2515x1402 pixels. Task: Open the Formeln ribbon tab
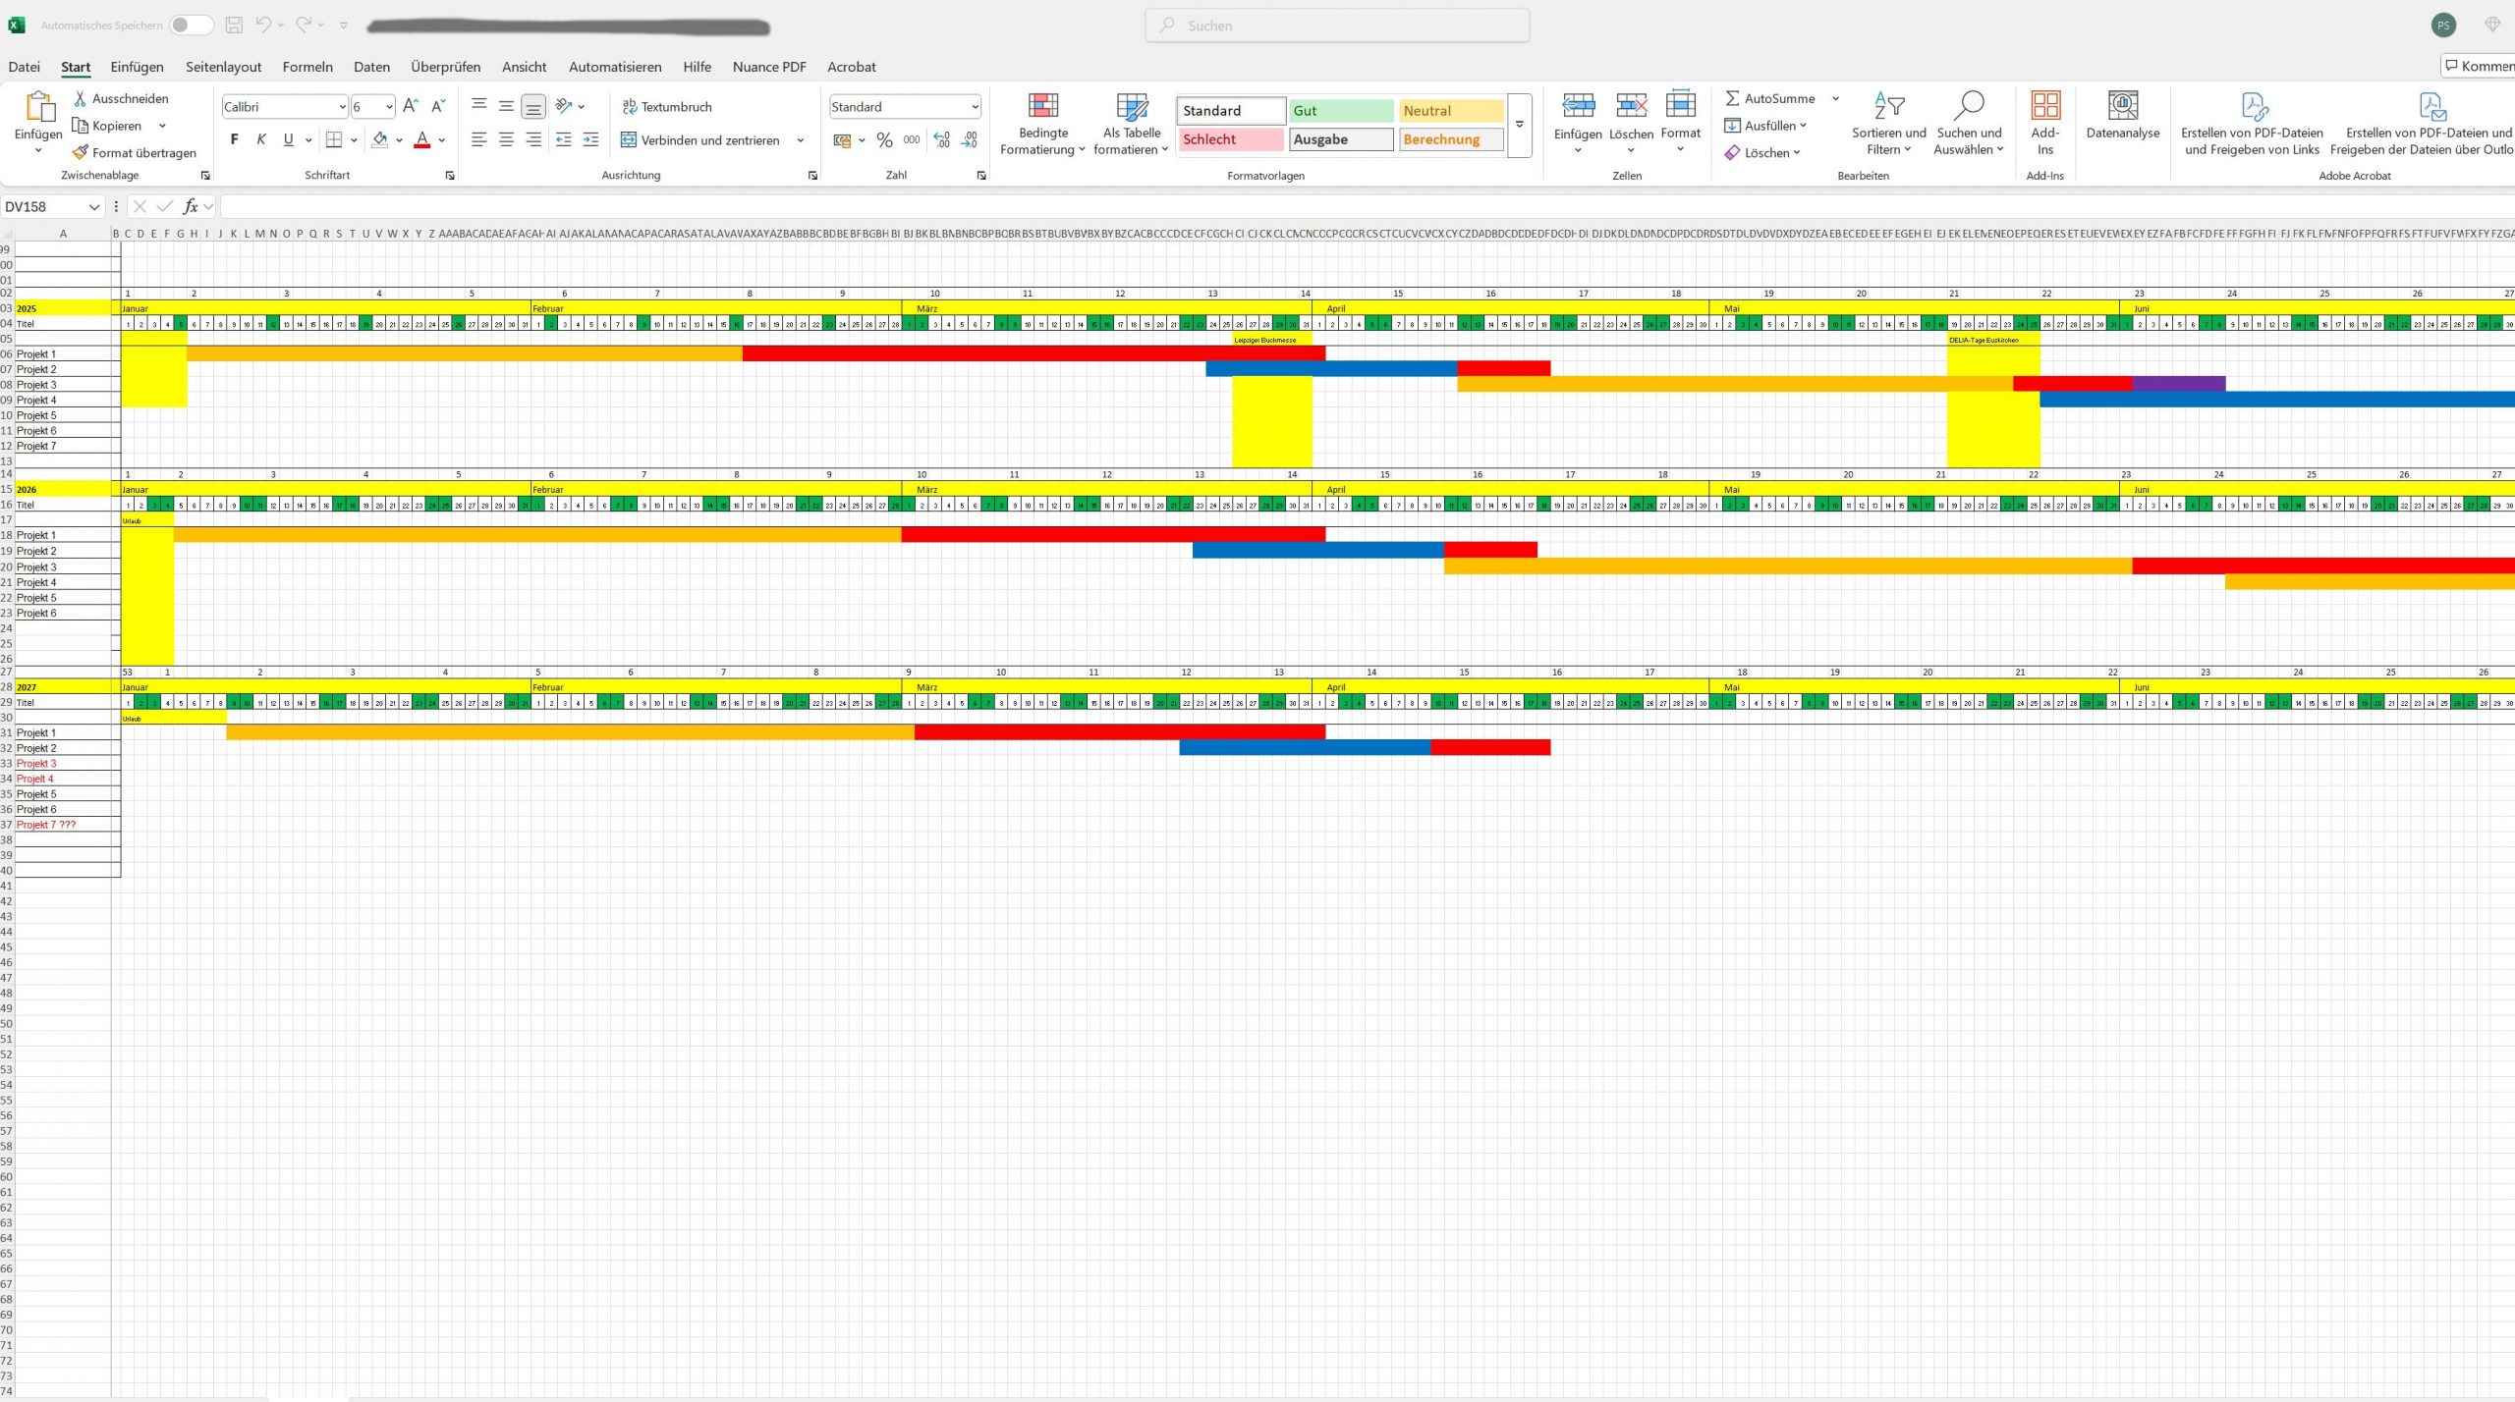point(307,67)
